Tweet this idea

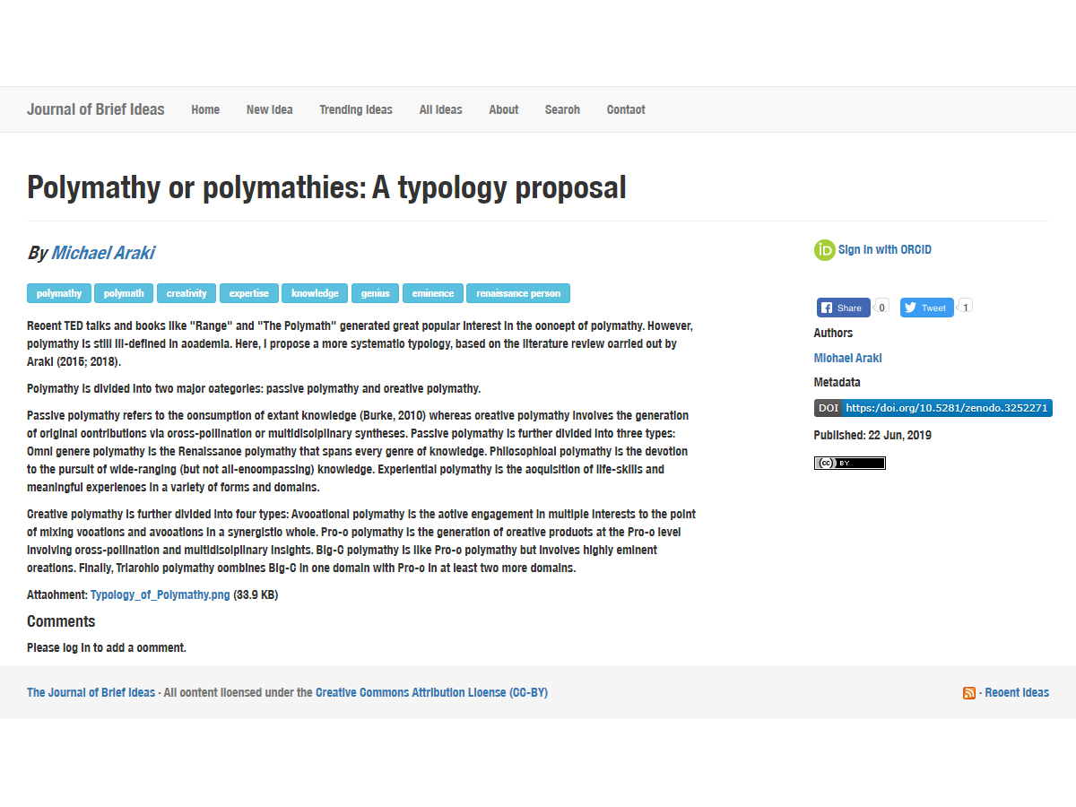click(926, 308)
